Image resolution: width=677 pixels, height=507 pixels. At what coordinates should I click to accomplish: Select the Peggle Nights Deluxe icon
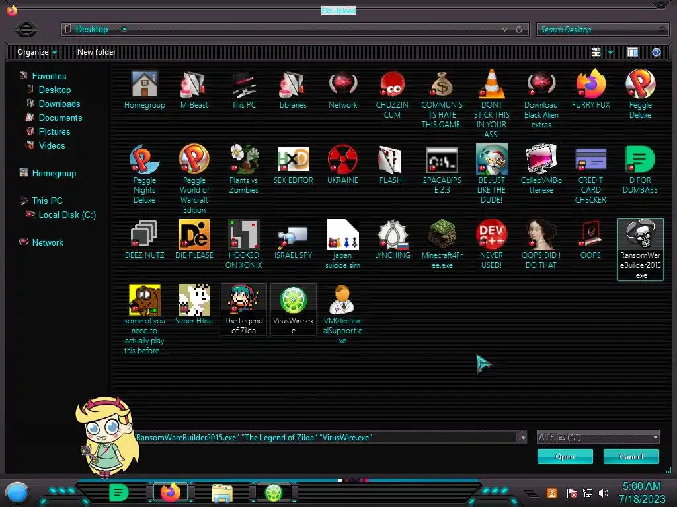tap(144, 174)
